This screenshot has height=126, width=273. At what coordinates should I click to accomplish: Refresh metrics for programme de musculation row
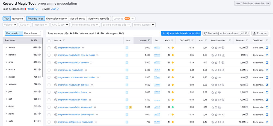[x=267, y=70]
